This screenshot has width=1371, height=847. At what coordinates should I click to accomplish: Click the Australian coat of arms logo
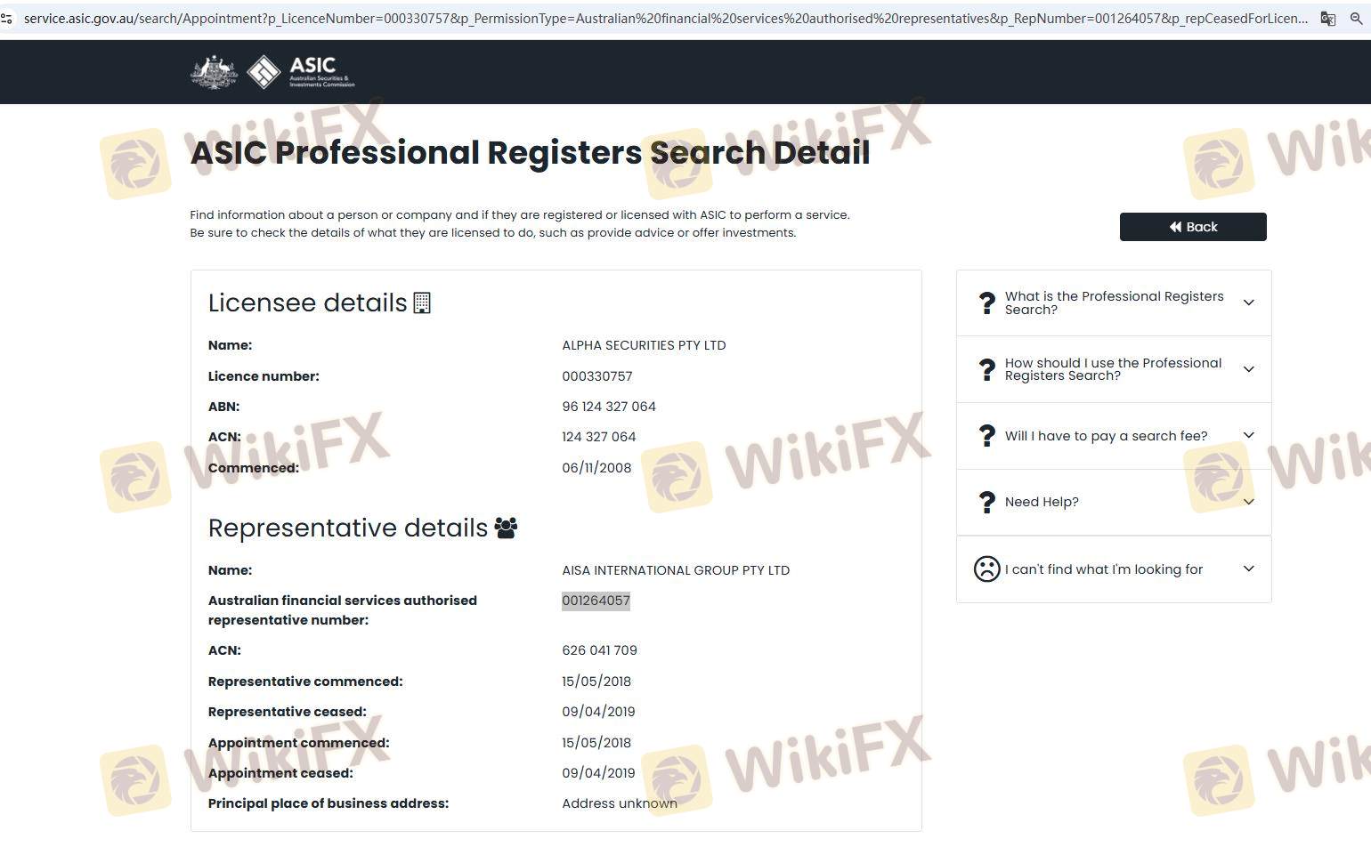point(215,72)
